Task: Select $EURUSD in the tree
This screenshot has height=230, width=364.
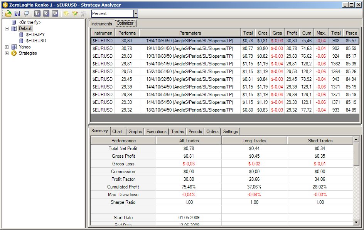Action: pos(36,41)
